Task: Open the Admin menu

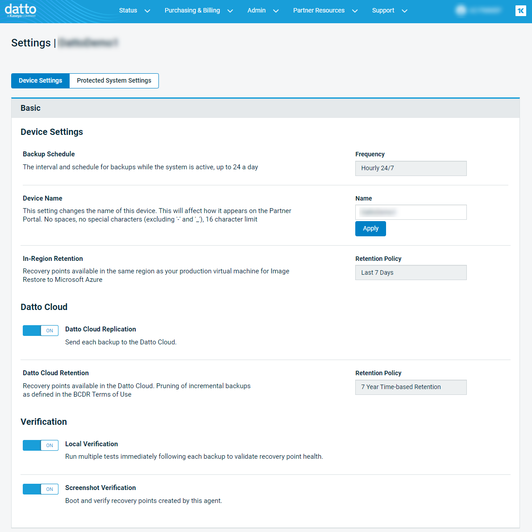Action: pos(256,11)
